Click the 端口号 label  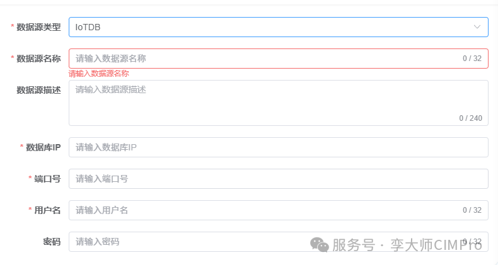[47, 179]
